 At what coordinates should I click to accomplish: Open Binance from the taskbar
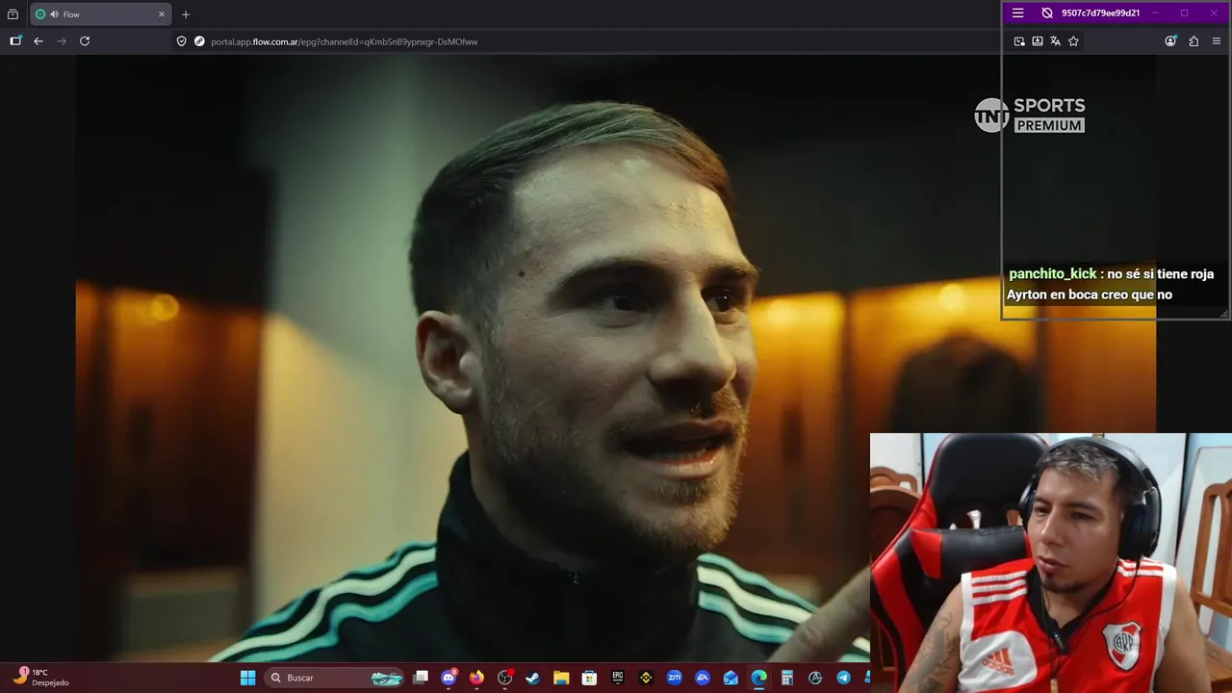click(646, 678)
